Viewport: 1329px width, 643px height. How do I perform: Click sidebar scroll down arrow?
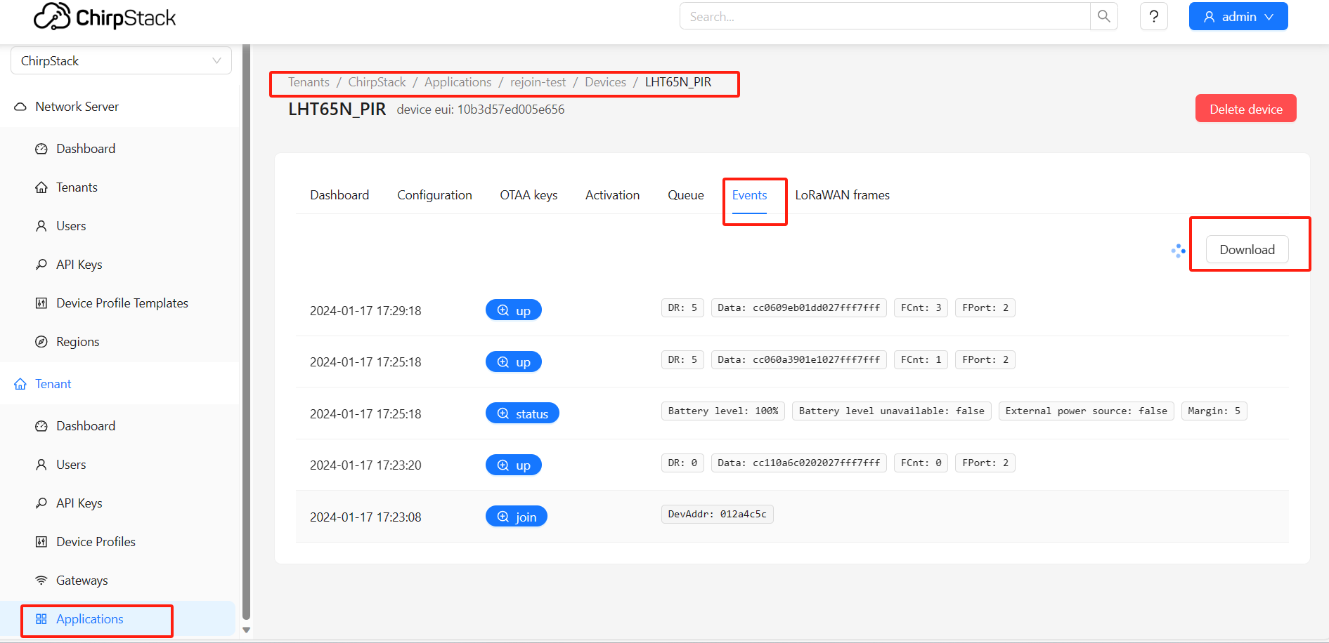tap(246, 630)
